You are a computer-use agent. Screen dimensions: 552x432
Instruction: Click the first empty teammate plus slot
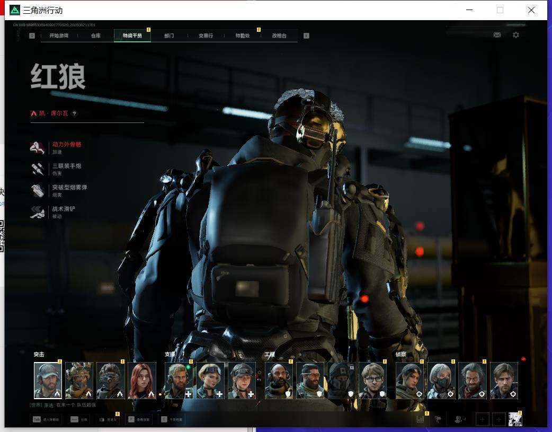tap(482, 419)
